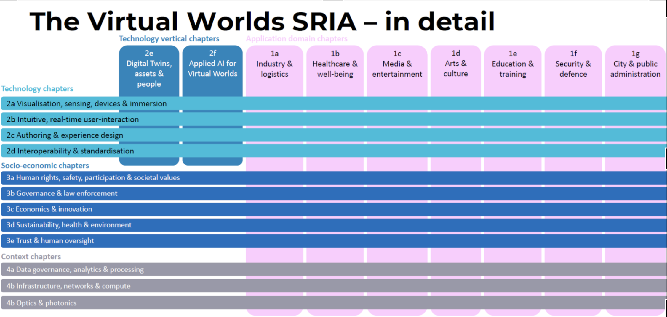Select the 2a Visualisation, sensing, devices row
Viewport: 667px width, 317px height.
coord(87,104)
